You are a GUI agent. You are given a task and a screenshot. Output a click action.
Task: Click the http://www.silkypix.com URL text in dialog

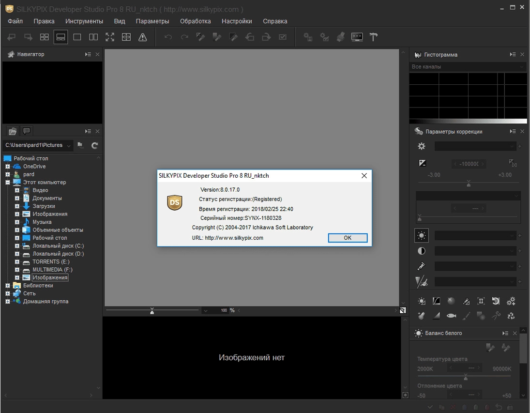[x=234, y=238]
